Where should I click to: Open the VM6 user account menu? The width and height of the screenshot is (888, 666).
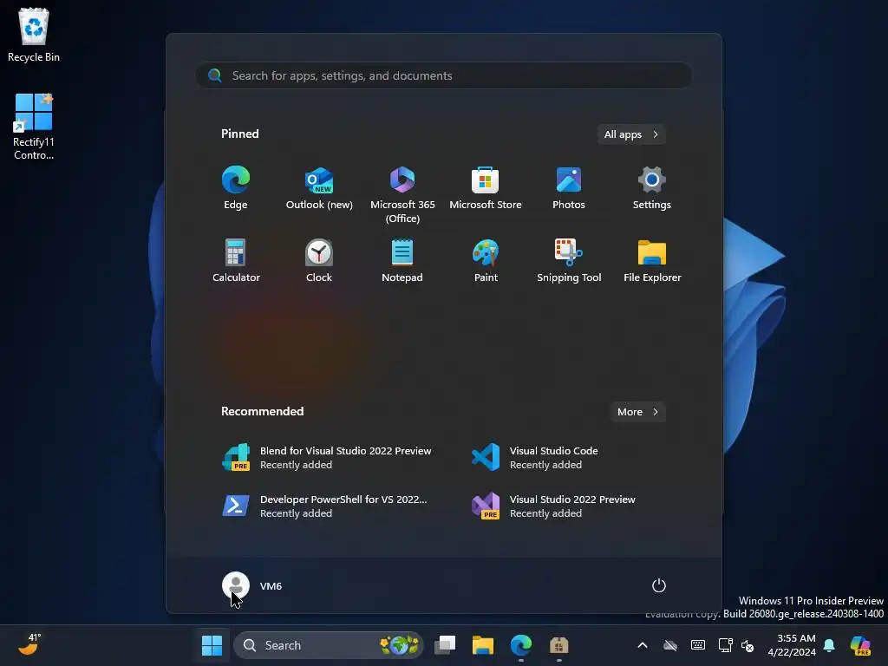(252, 585)
